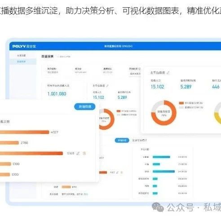
Task: Open the dropdown field under 开始时间
Action: pos(135,74)
